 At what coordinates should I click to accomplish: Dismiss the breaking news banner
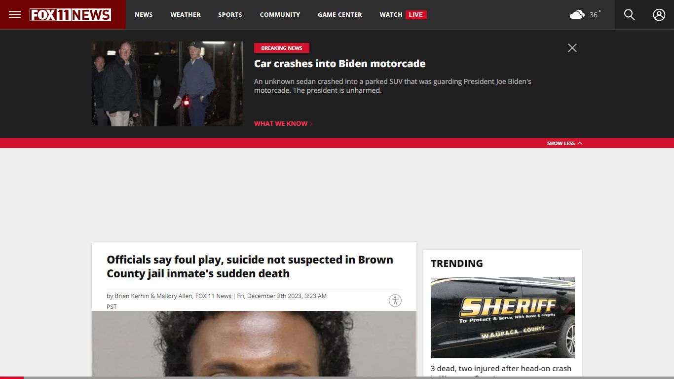[572, 48]
